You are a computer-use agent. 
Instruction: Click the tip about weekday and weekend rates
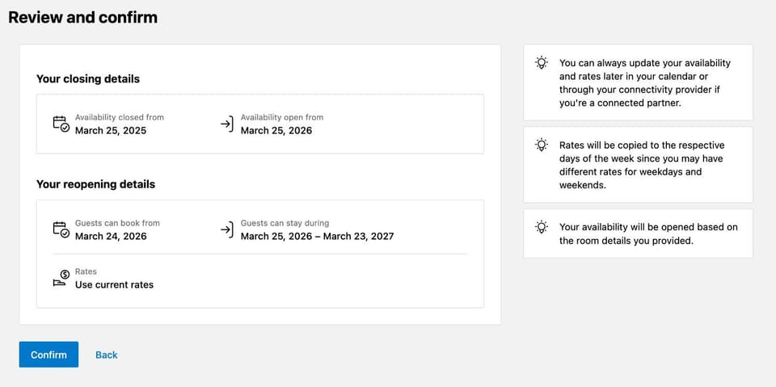[x=641, y=165]
